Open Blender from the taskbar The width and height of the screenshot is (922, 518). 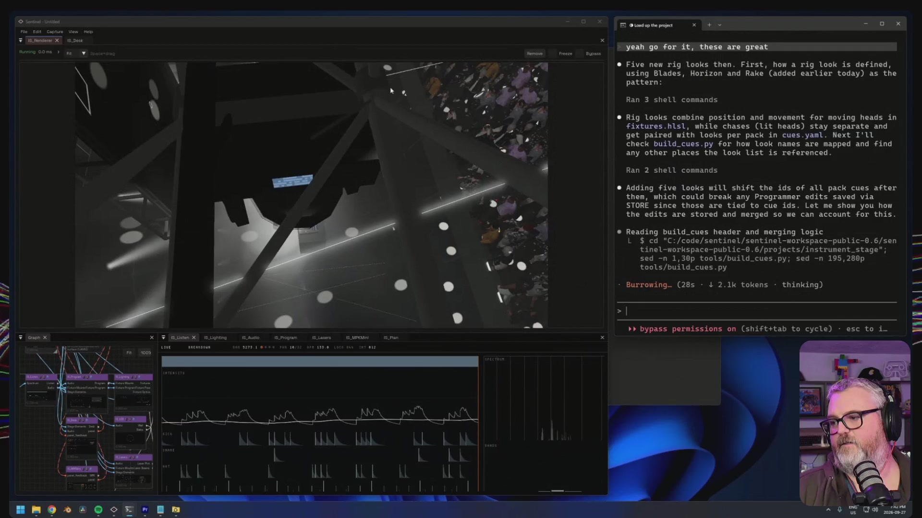(67, 509)
